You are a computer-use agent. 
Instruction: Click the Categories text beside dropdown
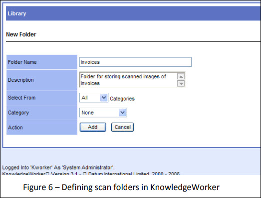[x=122, y=99]
